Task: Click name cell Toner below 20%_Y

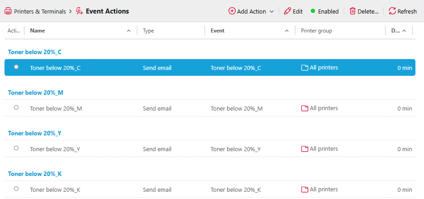Action: pos(55,149)
